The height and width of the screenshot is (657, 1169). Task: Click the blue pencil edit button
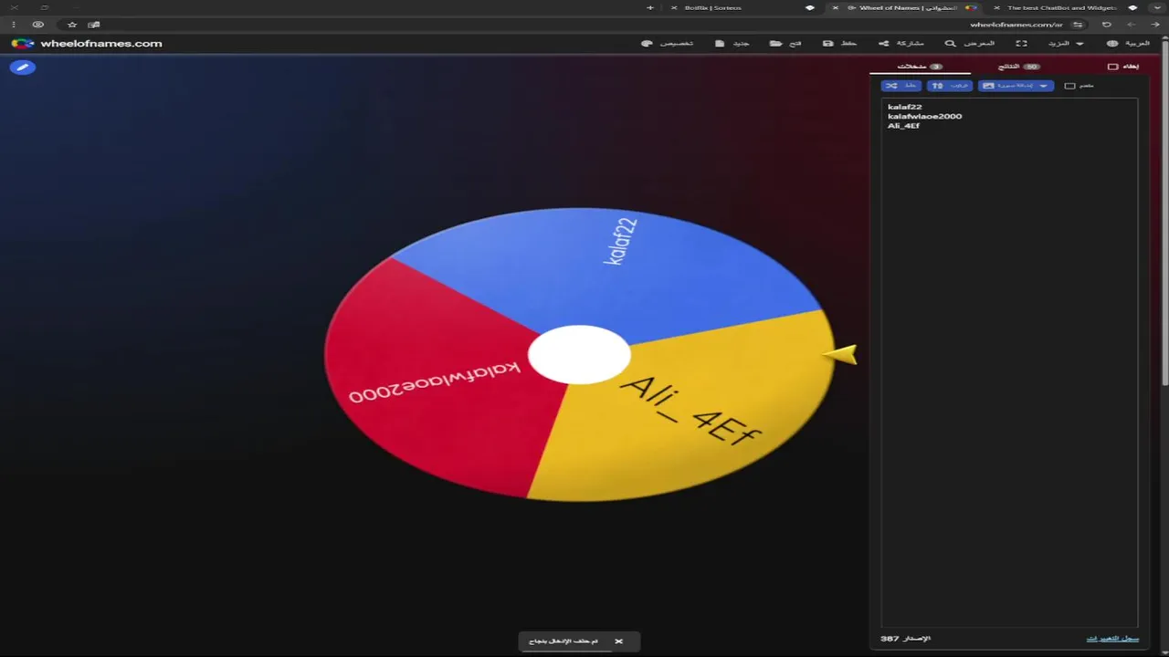point(23,67)
